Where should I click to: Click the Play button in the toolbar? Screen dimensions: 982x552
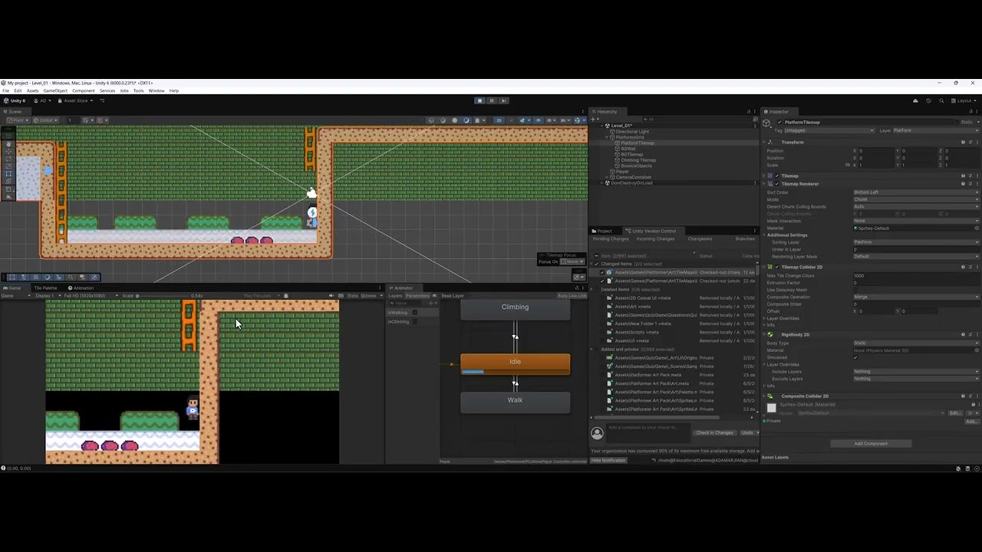[x=479, y=100]
